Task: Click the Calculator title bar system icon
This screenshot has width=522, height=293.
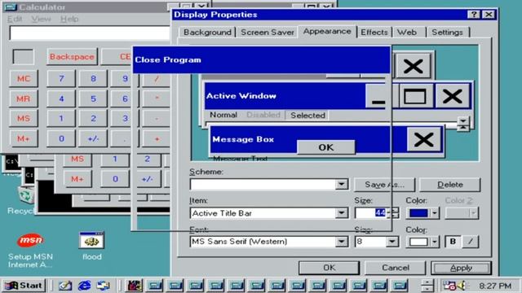Action: [11, 7]
